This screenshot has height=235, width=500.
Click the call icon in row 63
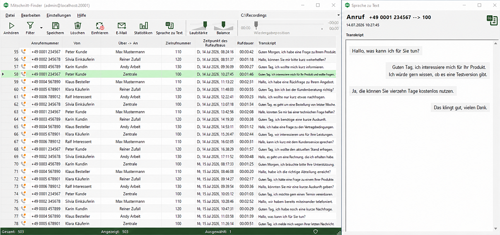tap(23, 112)
